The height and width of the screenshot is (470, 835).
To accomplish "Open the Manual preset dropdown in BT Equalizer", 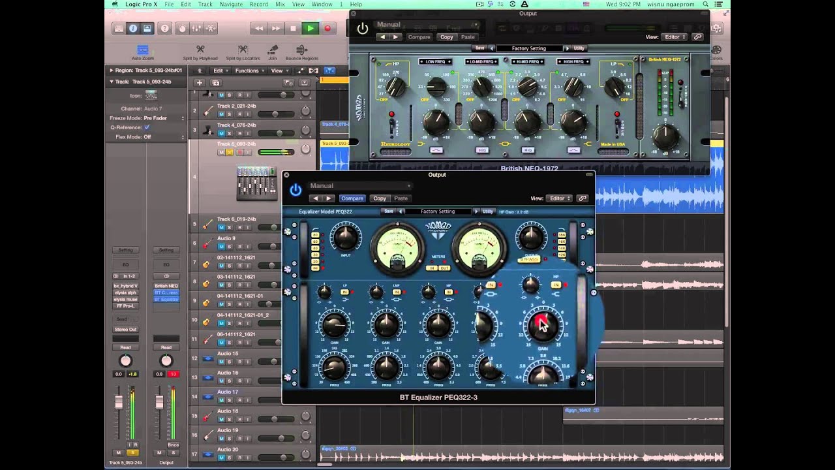I will point(359,186).
